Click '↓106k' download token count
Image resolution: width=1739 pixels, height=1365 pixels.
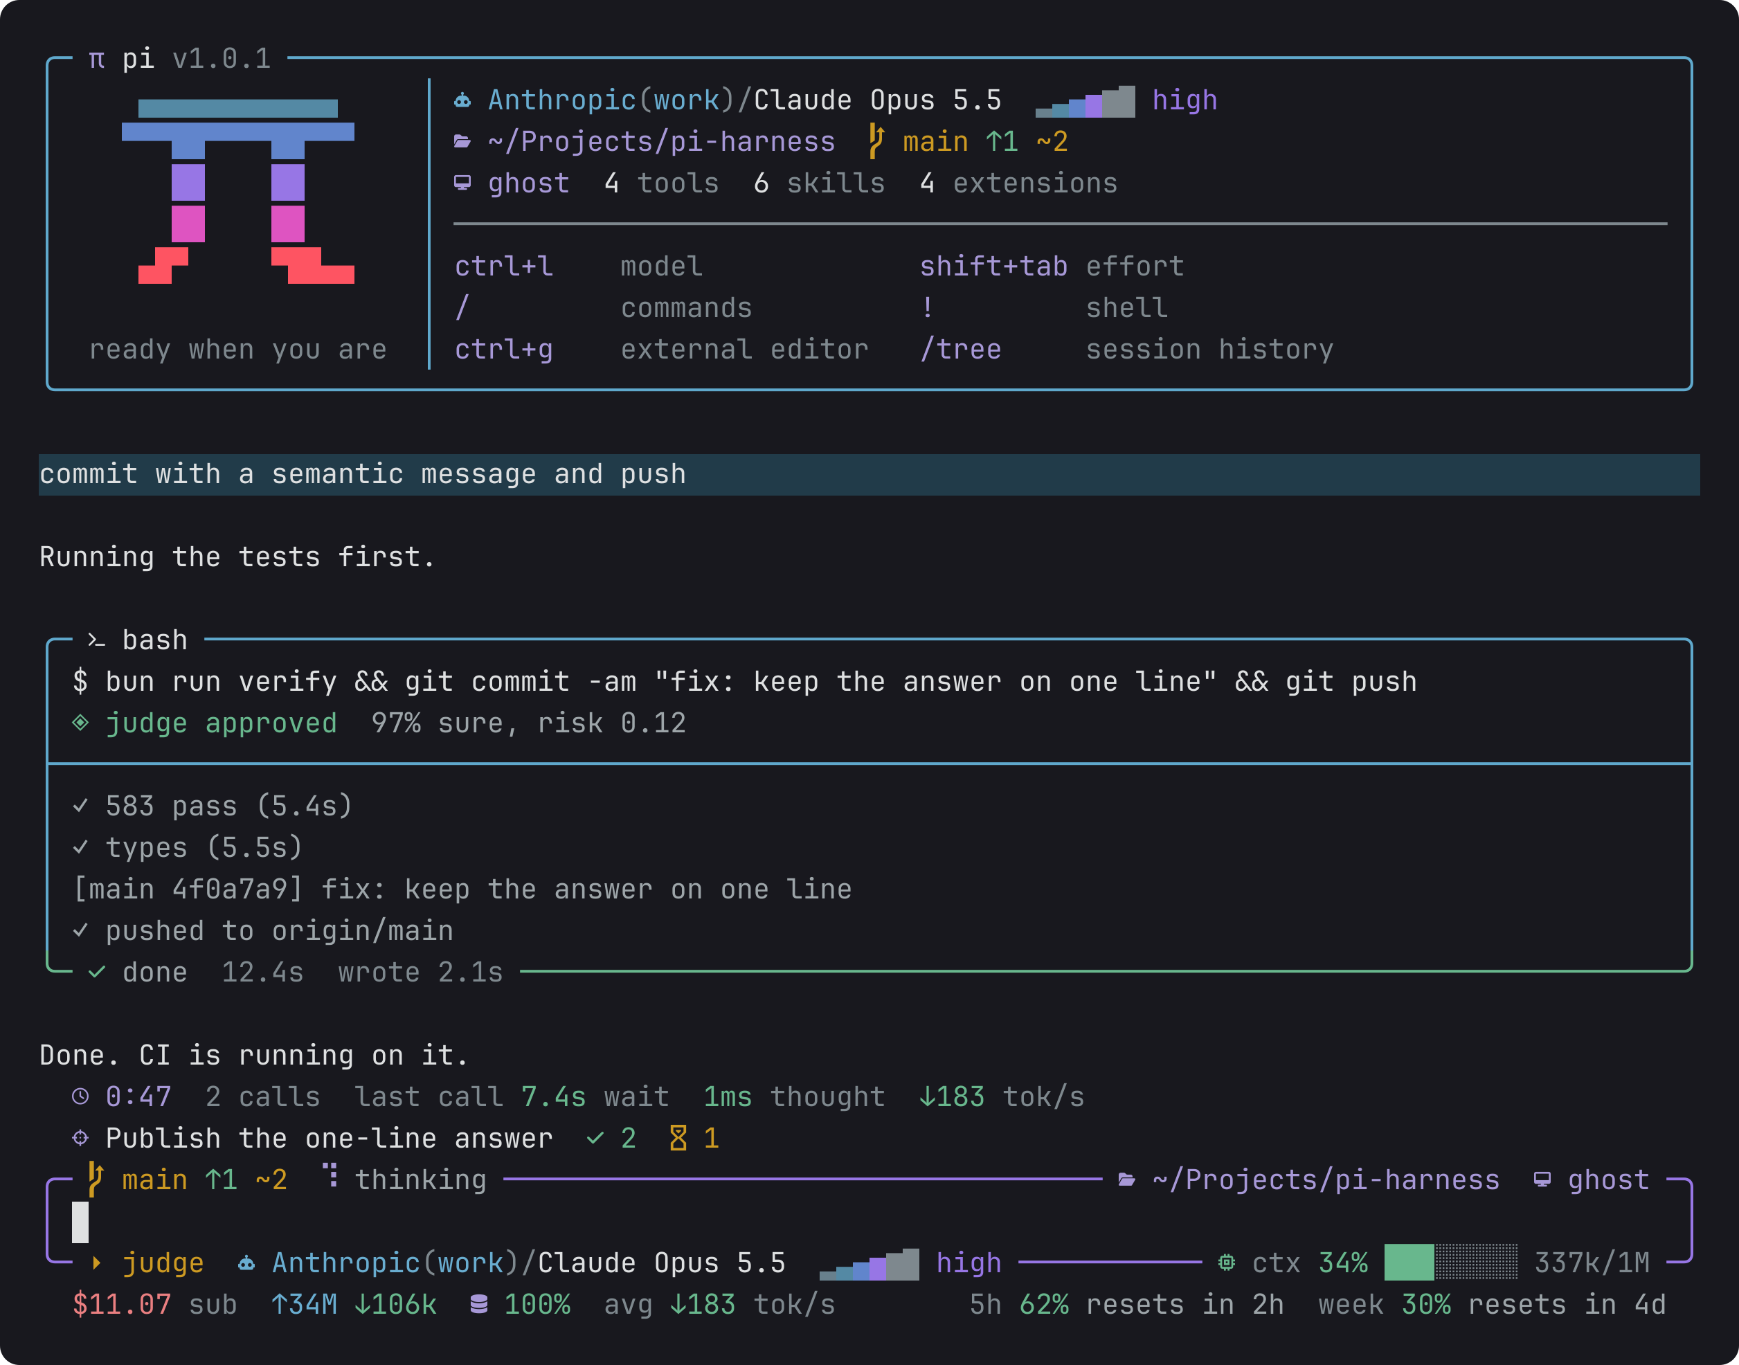point(395,1304)
